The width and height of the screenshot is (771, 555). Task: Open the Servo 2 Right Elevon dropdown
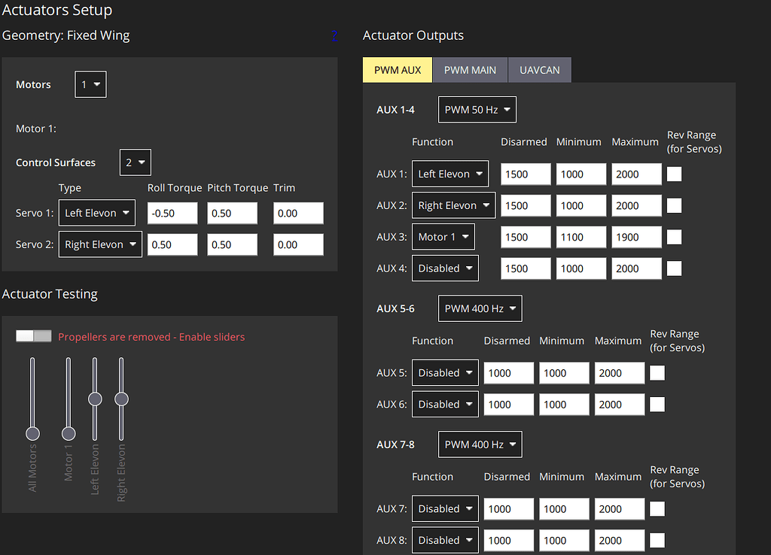click(100, 244)
